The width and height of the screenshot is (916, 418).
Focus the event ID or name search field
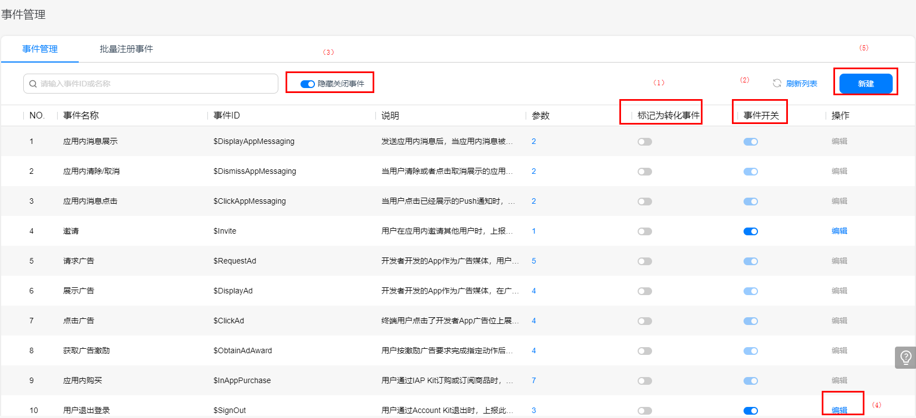coord(151,84)
